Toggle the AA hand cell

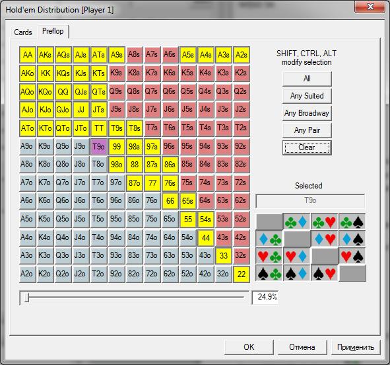coord(28,55)
